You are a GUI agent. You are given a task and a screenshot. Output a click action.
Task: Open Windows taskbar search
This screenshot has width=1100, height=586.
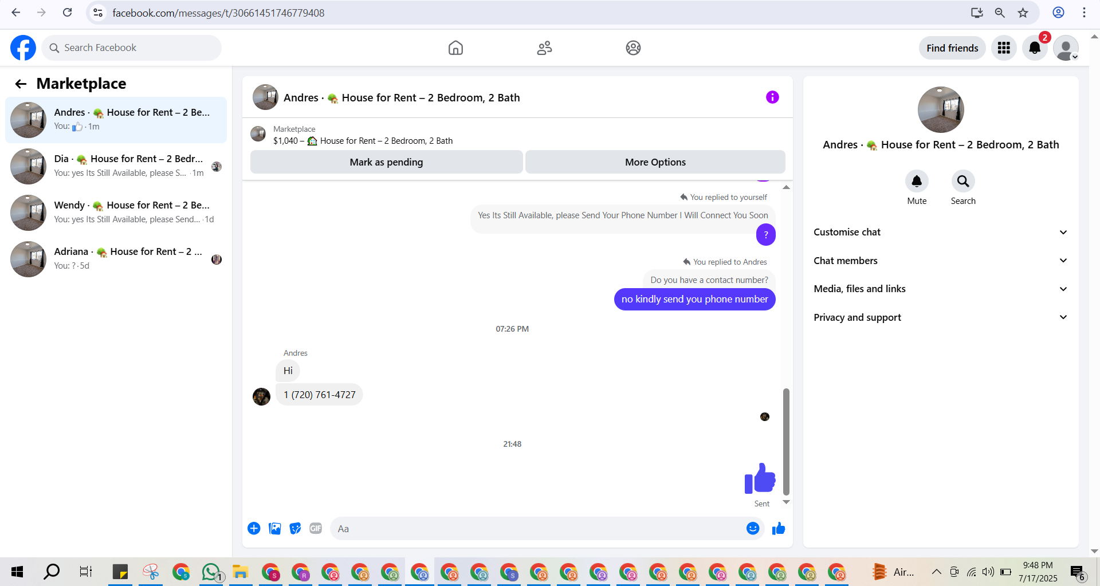(52, 572)
